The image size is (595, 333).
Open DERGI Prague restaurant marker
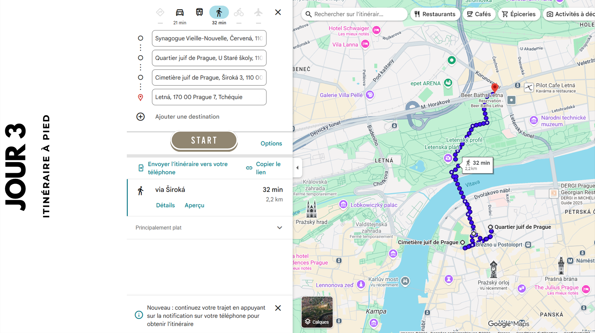(x=554, y=194)
